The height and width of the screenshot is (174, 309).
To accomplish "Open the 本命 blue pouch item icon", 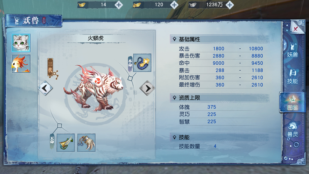I will tap(142, 63).
